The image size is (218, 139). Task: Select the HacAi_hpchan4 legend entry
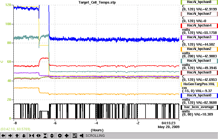point(199,26)
